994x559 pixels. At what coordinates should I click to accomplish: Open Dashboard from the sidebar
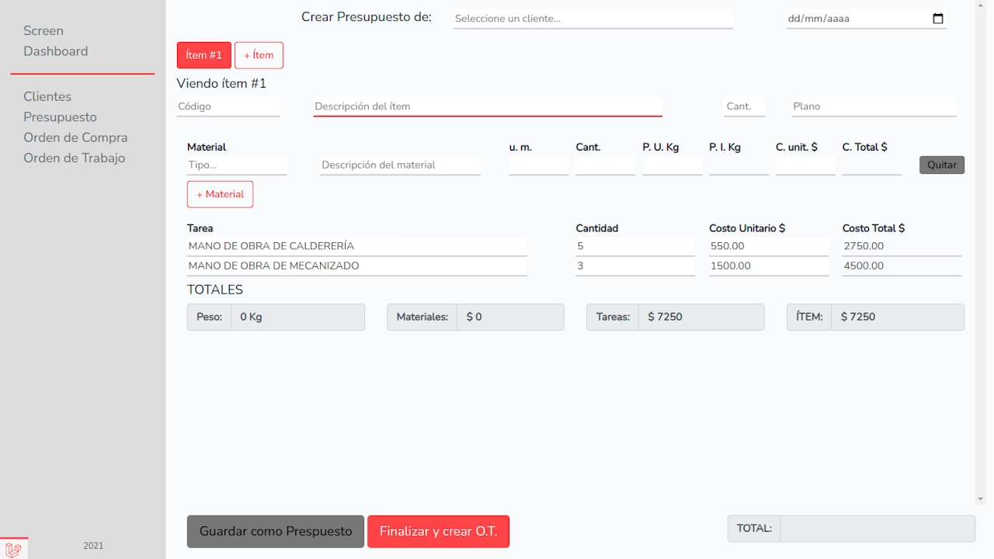pos(55,51)
